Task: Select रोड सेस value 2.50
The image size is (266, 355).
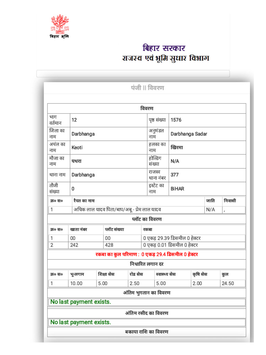Action: pyautogui.click(x=134, y=284)
